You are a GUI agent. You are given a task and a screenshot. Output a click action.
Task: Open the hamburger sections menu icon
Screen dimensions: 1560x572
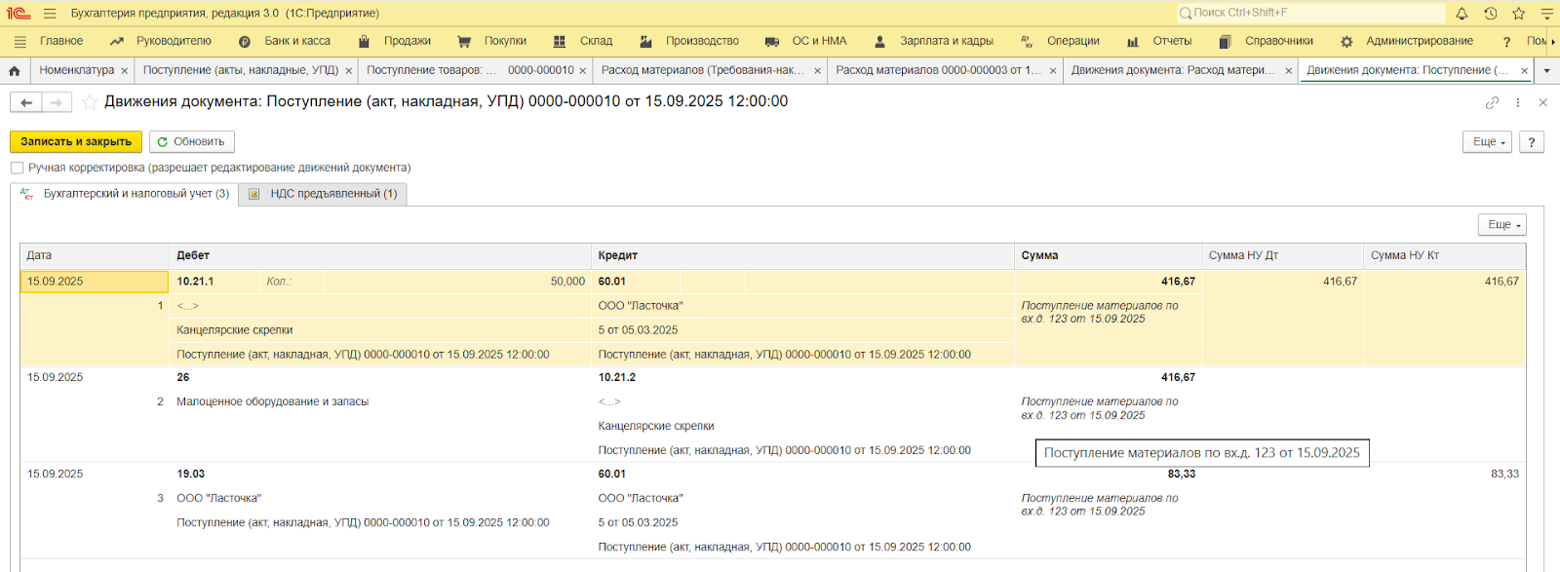(x=50, y=14)
